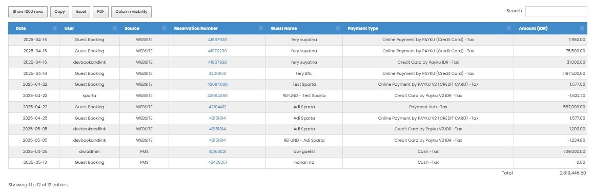This screenshot has height=194, width=594.
Task: Sort by Payment Type using its arrows icon
Action: click(509, 28)
